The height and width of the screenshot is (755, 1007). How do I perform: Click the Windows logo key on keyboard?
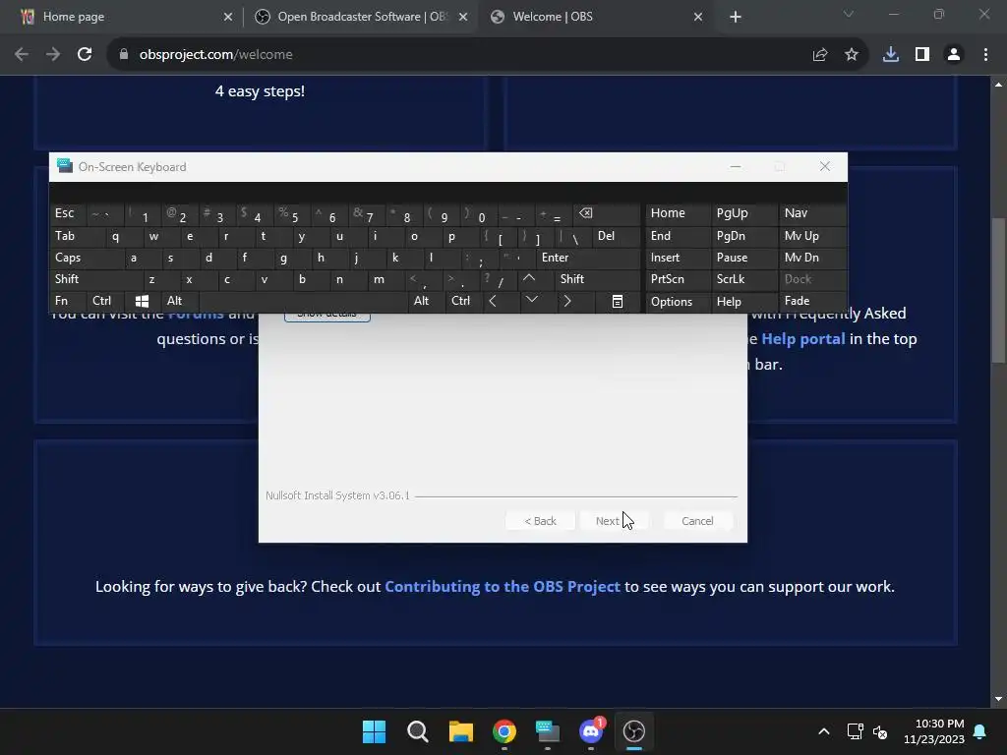point(142,301)
